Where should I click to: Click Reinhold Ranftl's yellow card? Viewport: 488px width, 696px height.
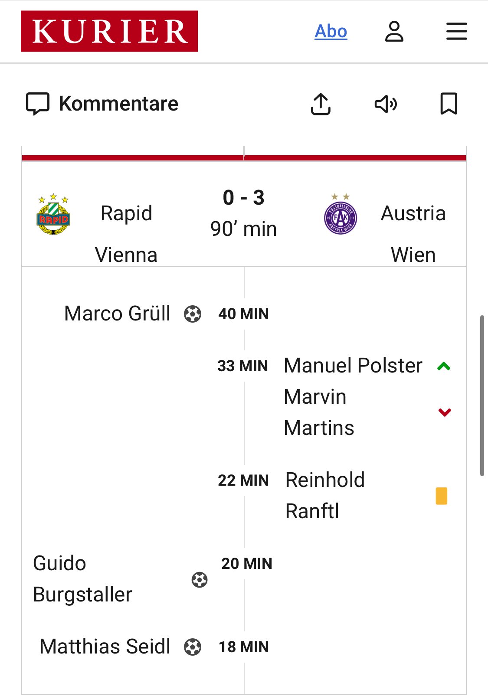click(442, 496)
